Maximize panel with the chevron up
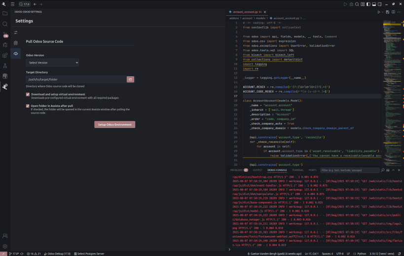This screenshot has height=256, width=404. click(x=394, y=170)
